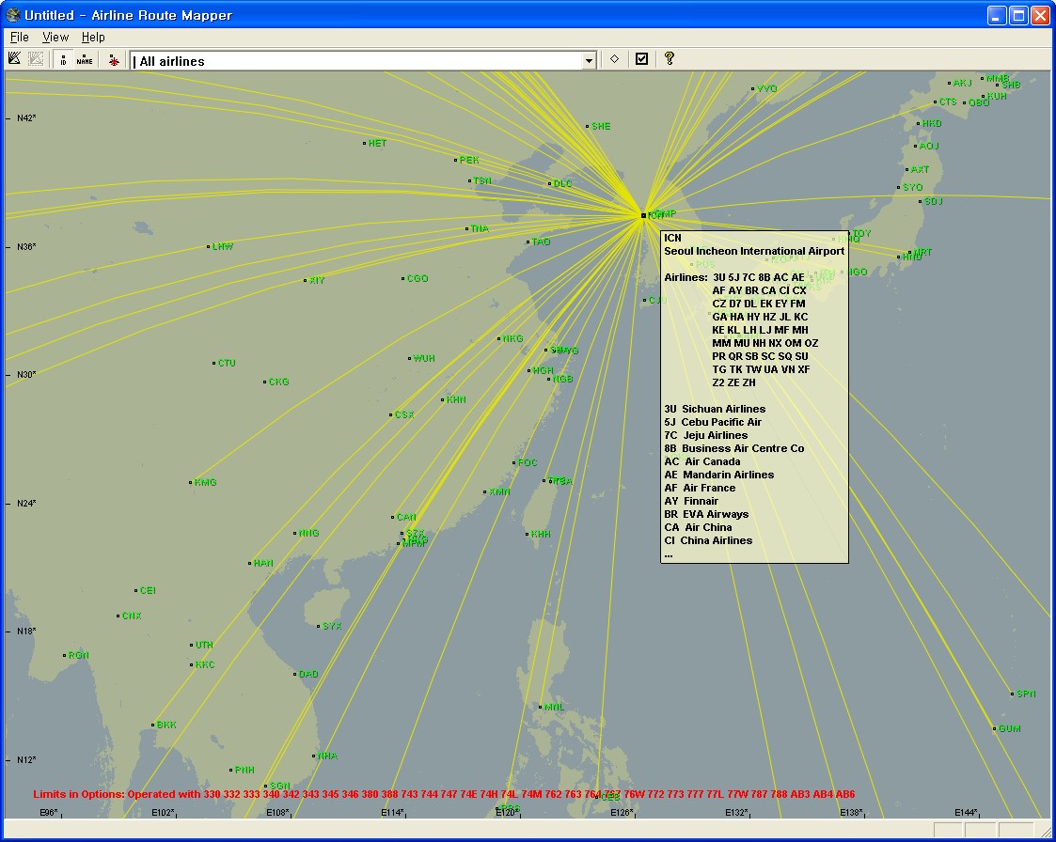This screenshot has width=1056, height=842.
Task: Toggle airport NAME label display
Action: click(84, 58)
